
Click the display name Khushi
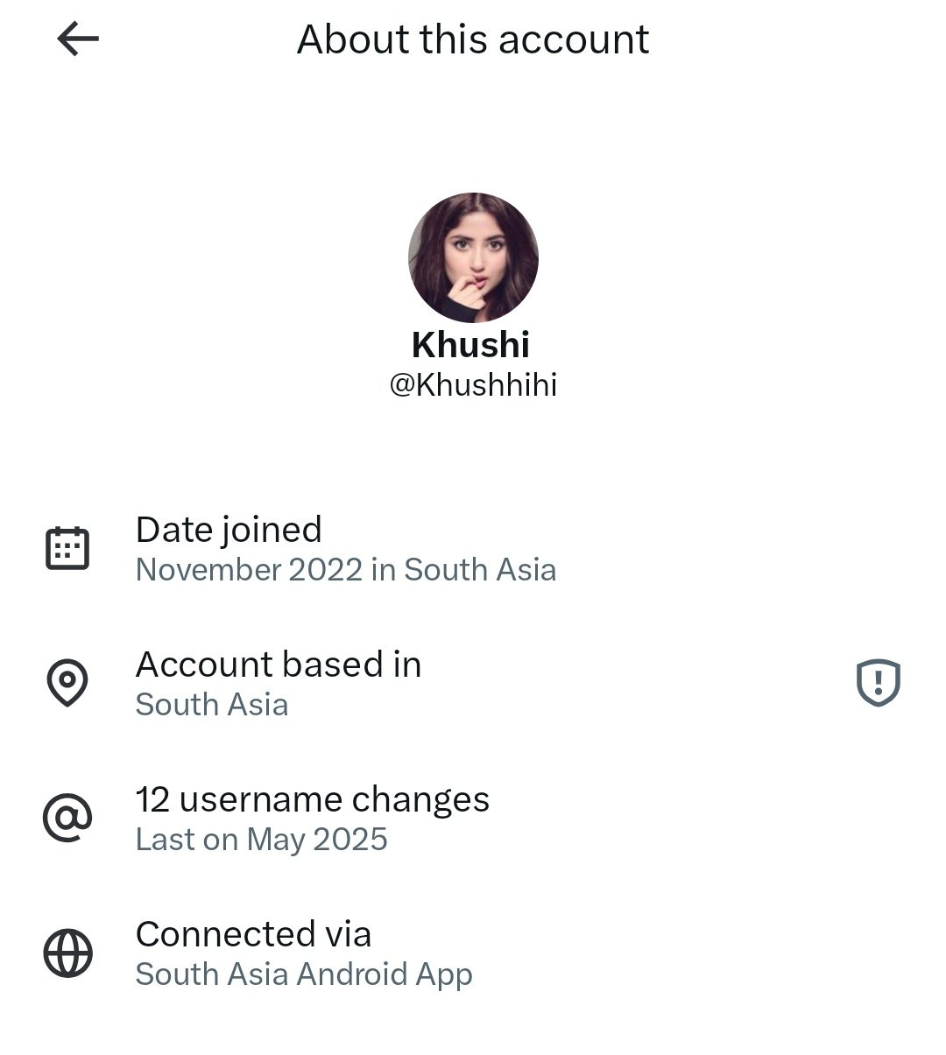[471, 345]
